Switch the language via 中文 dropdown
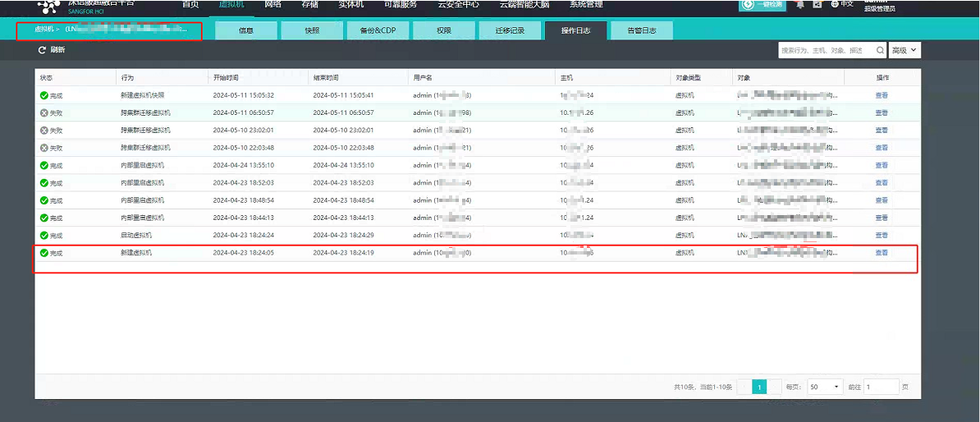The width and height of the screenshot is (980, 422). tap(846, 4)
